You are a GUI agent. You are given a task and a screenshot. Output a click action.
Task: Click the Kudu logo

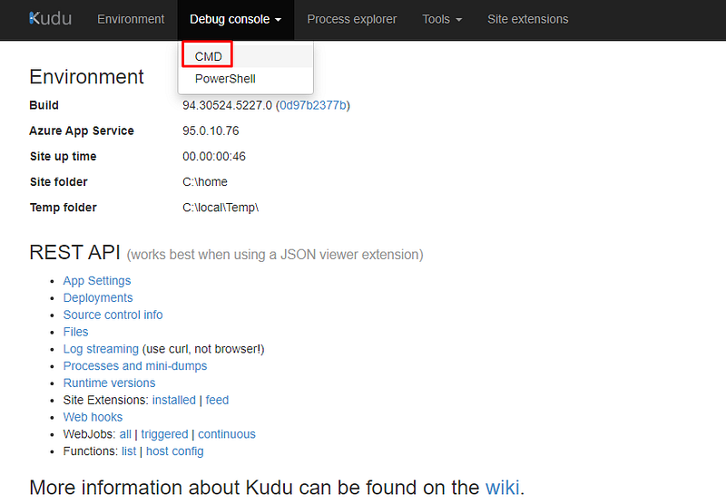click(x=51, y=19)
